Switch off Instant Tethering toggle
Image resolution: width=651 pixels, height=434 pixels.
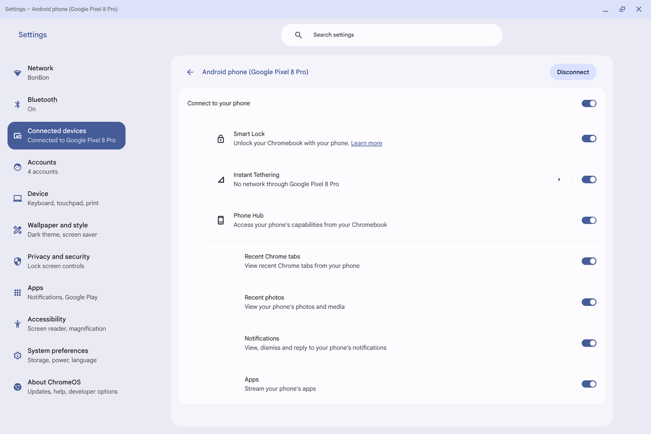[589, 179]
